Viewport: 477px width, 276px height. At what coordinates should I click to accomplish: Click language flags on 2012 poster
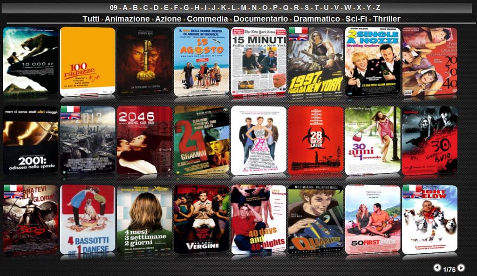pos(70,112)
